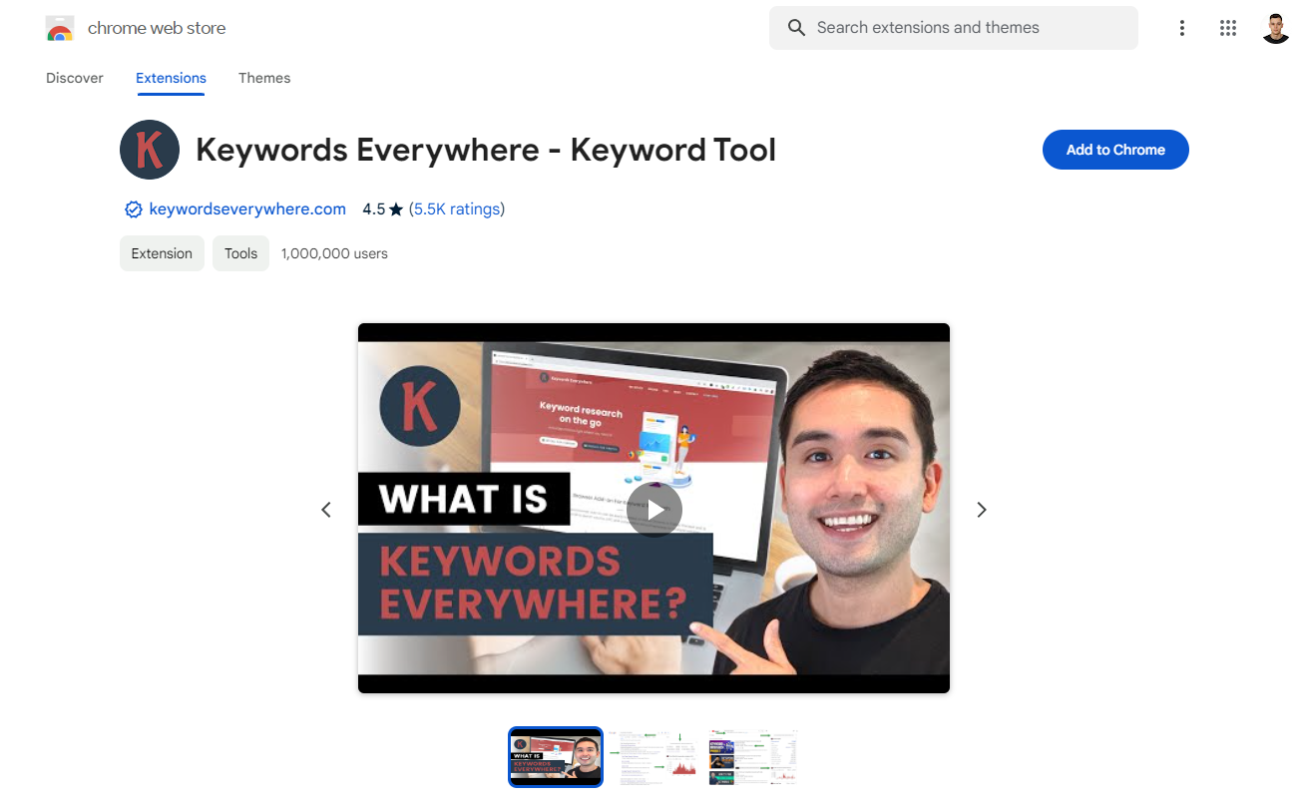Image resolution: width=1300 pixels, height=806 pixels.
Task: Click the Extension category chip
Action: coord(162,253)
